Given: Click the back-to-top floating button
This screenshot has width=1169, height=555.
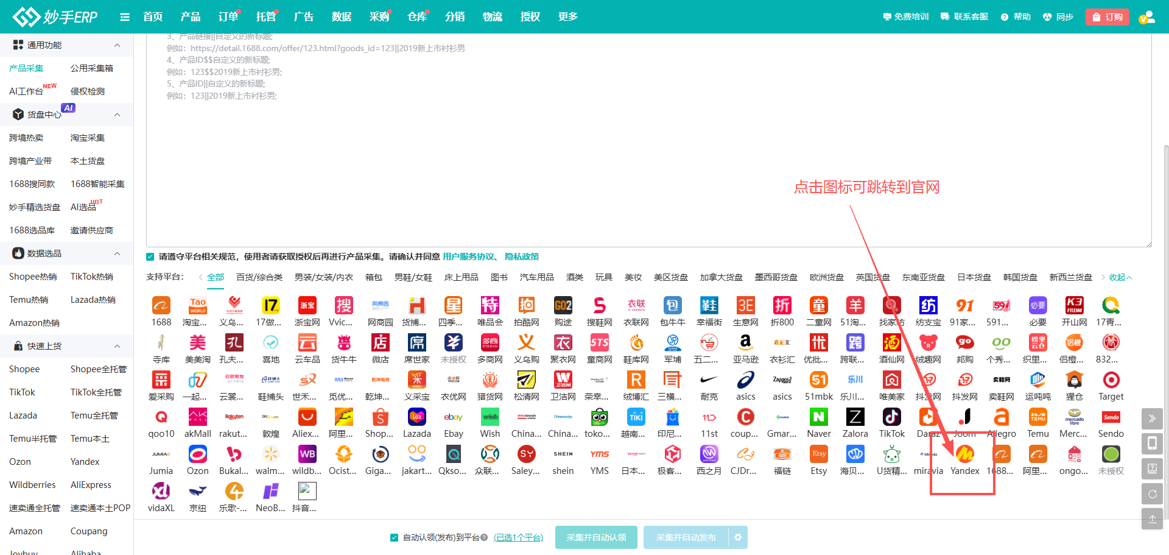Looking at the screenshot, I should (x=1152, y=519).
